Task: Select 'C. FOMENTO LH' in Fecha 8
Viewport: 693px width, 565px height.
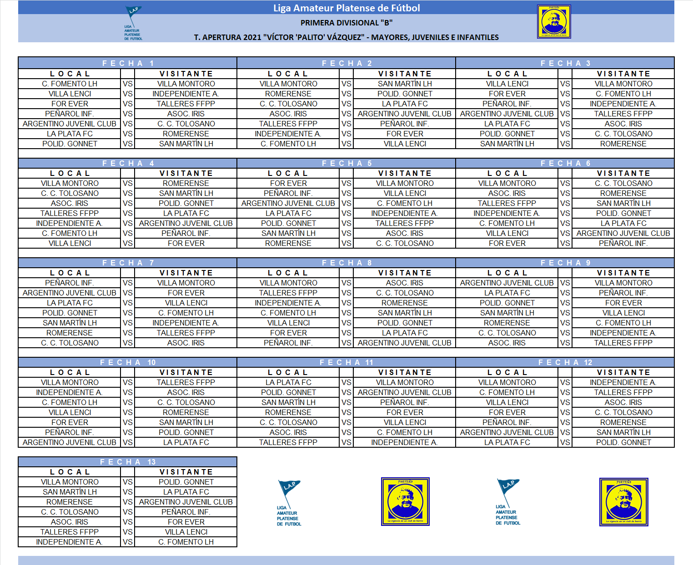Action: coord(288,313)
